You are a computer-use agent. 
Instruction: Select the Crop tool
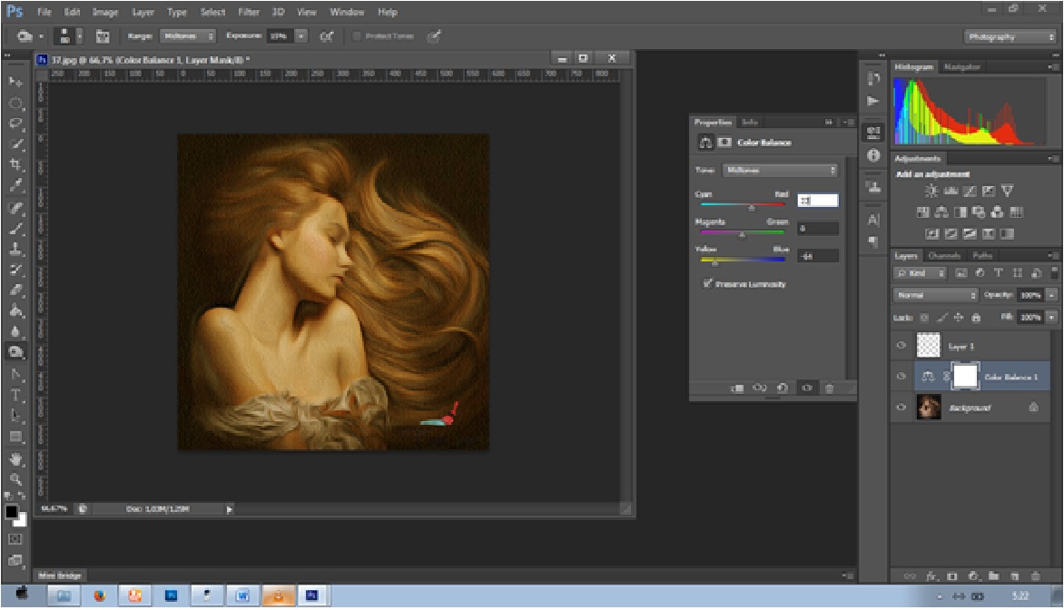pos(16,164)
